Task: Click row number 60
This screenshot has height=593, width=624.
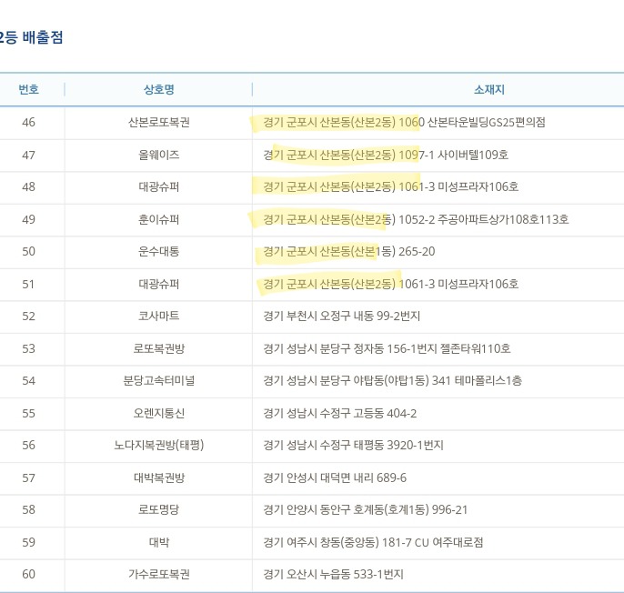Action: tap(29, 574)
